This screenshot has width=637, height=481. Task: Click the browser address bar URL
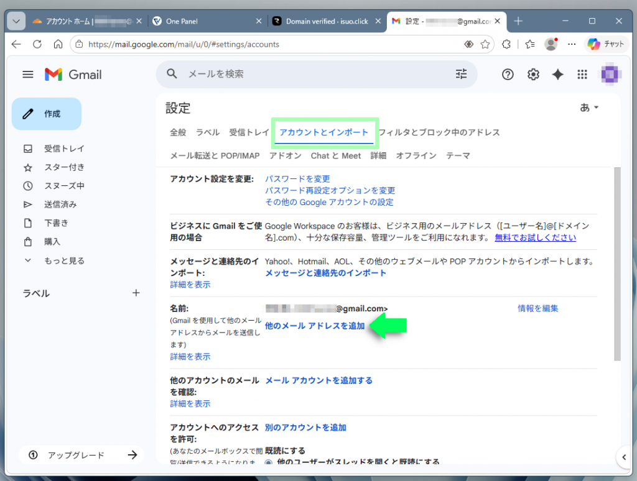[184, 44]
